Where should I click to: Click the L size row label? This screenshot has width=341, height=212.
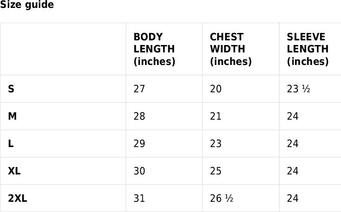pos(11,143)
